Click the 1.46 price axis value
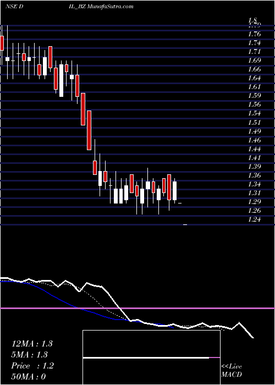 pos(255,140)
